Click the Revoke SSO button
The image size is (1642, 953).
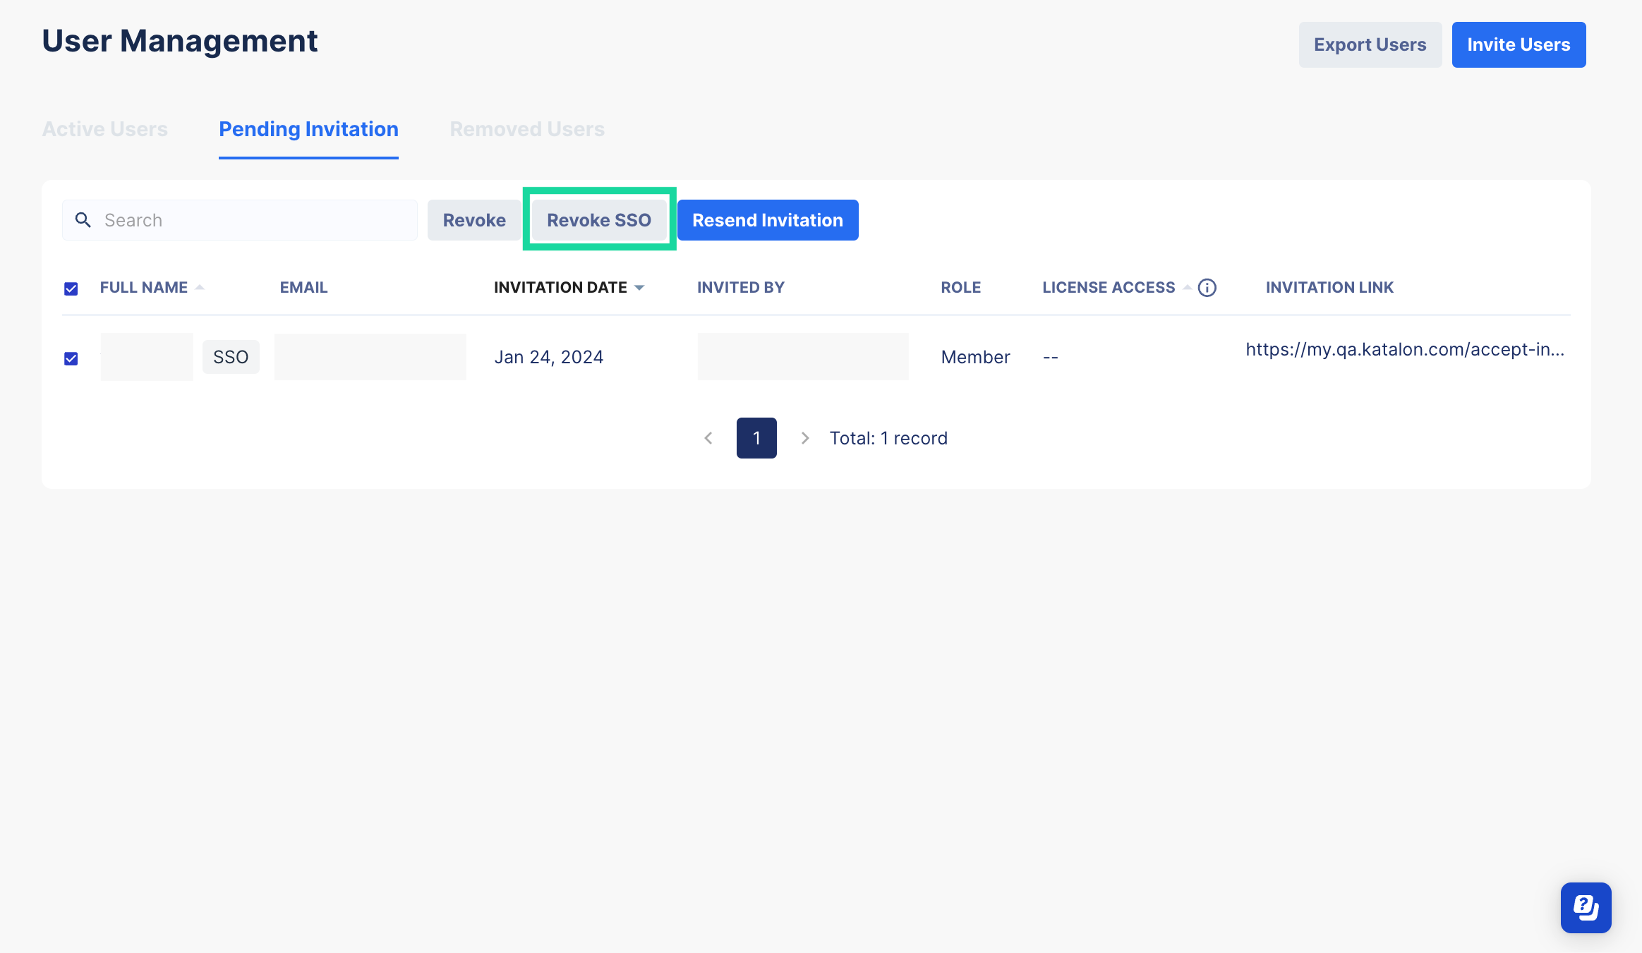pos(599,220)
